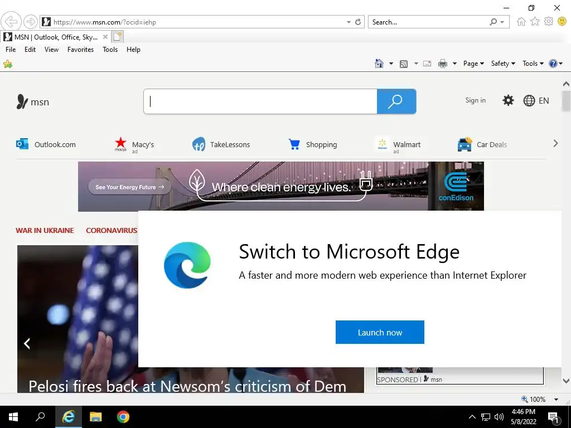Click the IE address bar URL
This screenshot has height=428, width=571.
point(104,22)
